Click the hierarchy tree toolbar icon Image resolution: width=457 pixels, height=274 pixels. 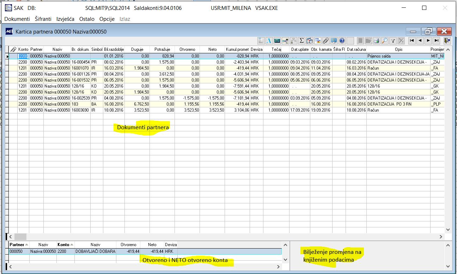pyautogui.click(x=293, y=41)
